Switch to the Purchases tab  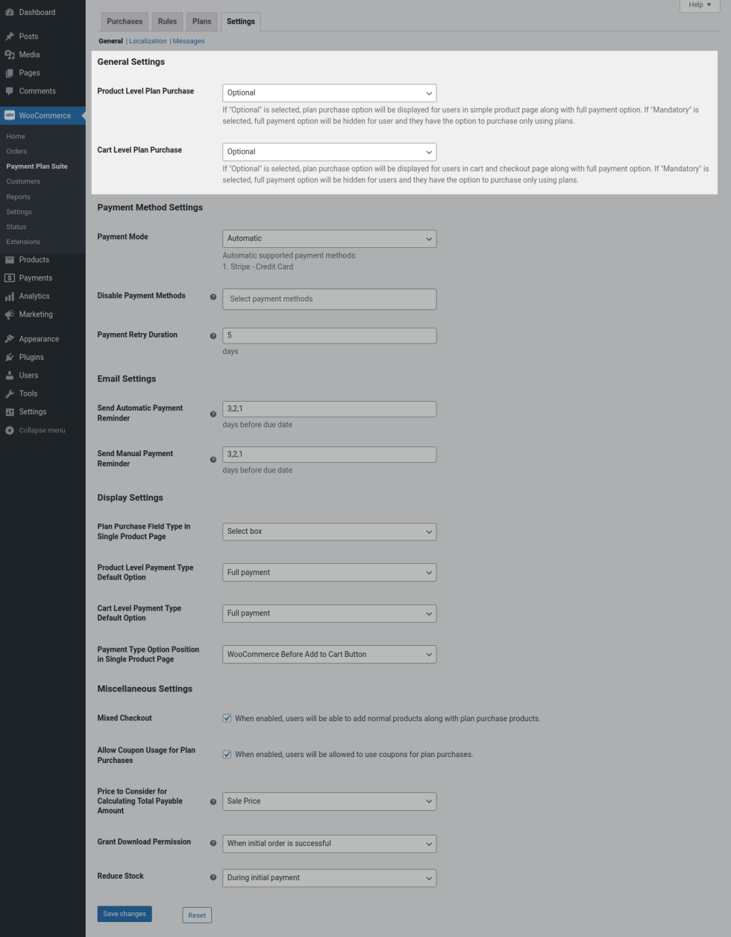tap(125, 22)
